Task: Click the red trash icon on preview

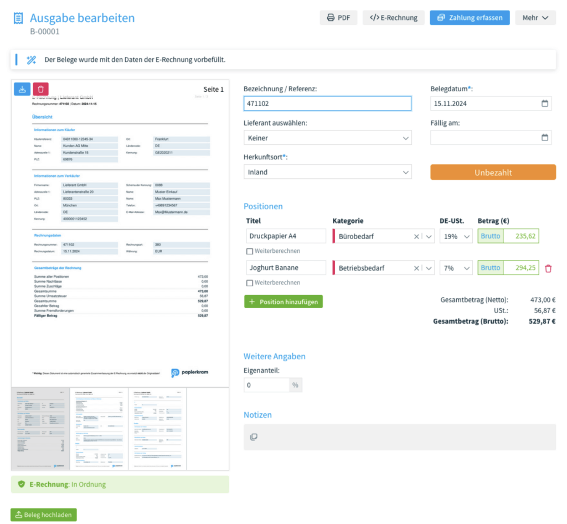Action: click(x=40, y=89)
